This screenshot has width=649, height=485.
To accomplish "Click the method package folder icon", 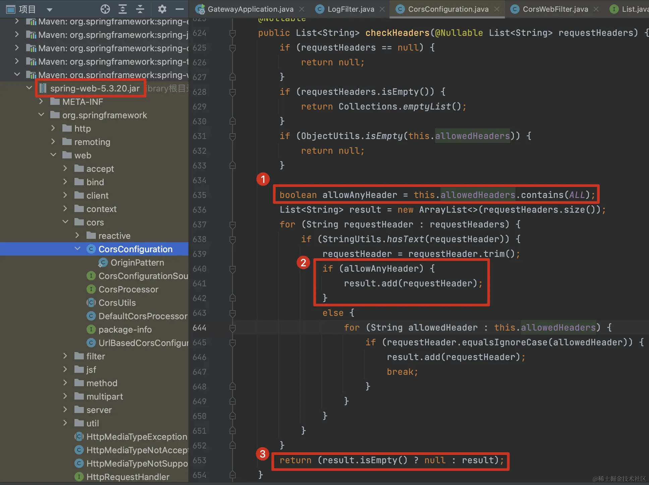I will click(x=79, y=383).
